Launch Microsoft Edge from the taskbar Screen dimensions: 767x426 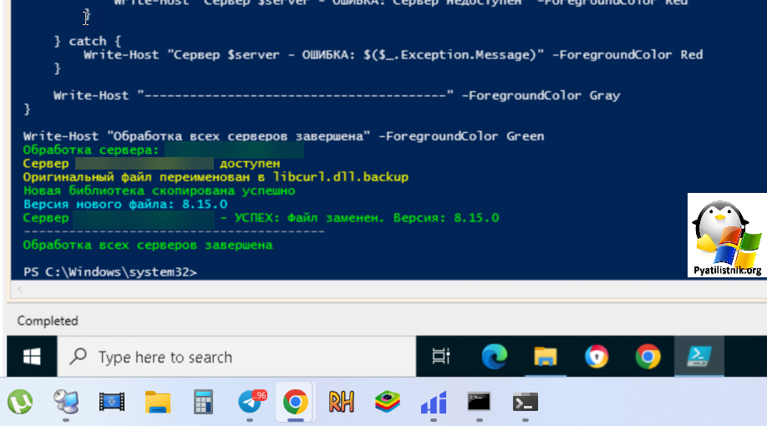[495, 358]
